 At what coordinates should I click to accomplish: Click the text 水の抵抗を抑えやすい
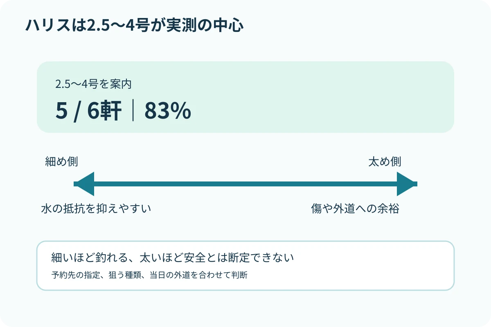pos(96,209)
